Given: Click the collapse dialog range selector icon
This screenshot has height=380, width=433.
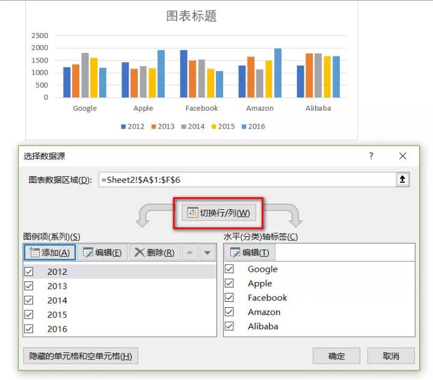Looking at the screenshot, I should click(402, 180).
